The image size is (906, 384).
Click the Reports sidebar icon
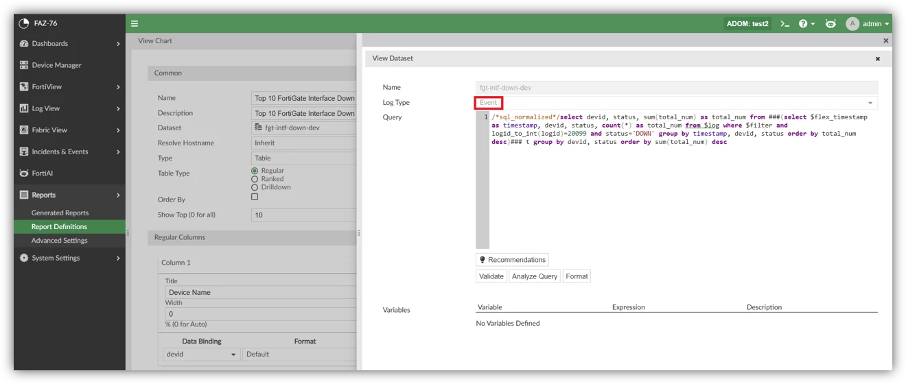(24, 195)
